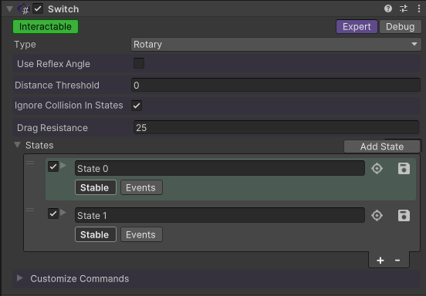Image resolution: width=426 pixels, height=296 pixels.
Task: Open Events for State 1
Action: point(141,234)
